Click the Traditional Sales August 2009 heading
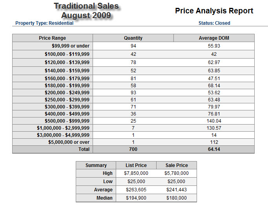The image size is (268, 211). pos(86,11)
